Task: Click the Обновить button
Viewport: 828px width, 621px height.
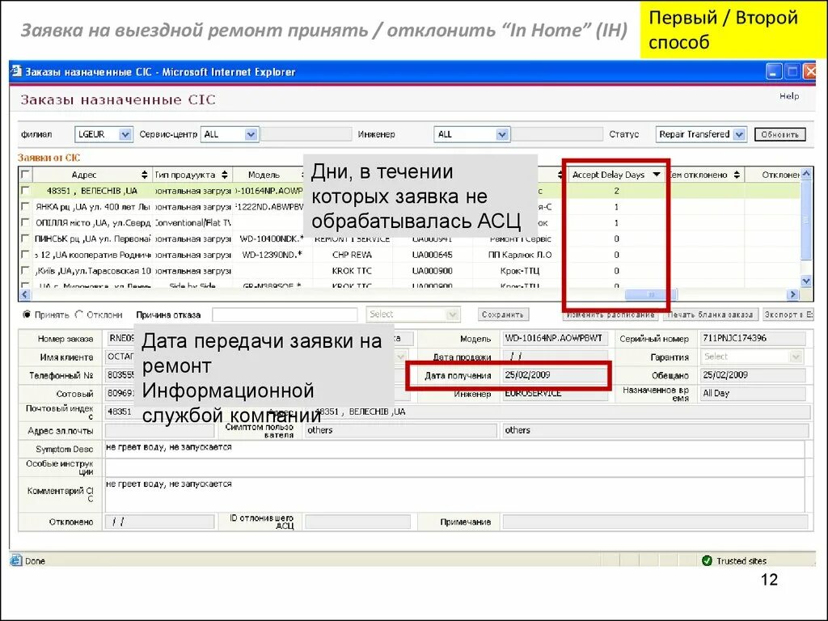Action: click(x=780, y=134)
